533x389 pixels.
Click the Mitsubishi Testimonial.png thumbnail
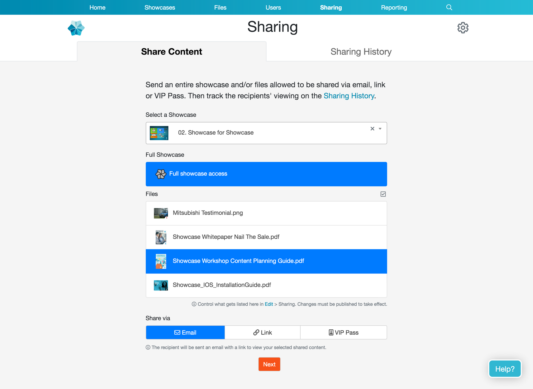161,213
